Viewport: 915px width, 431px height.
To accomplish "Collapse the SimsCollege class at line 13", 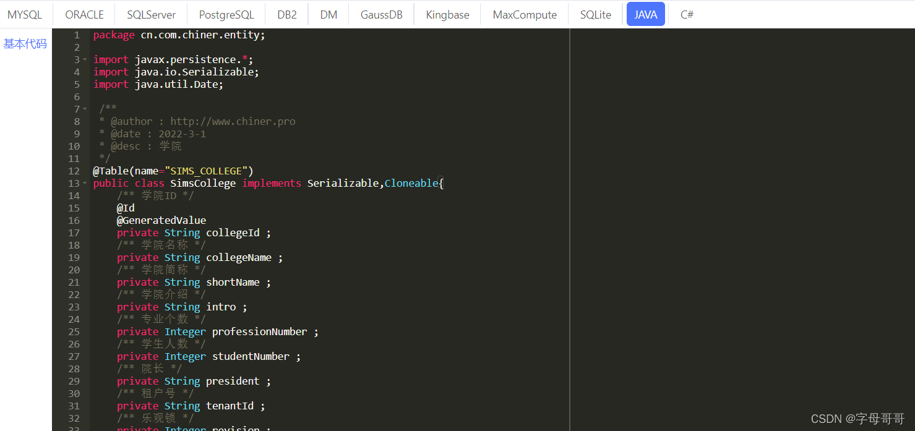I will 85,184.
